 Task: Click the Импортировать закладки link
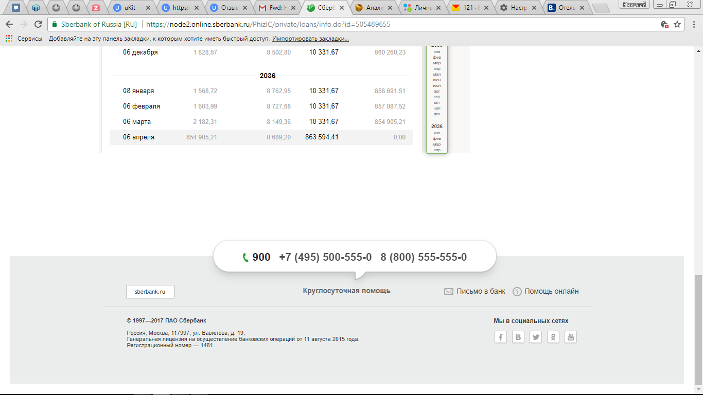[310, 39]
